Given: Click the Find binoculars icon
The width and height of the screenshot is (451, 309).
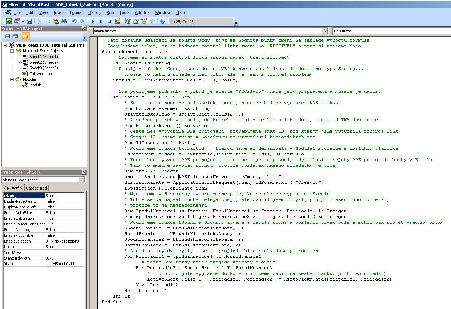Looking at the screenshot, I should [x=64, y=22].
